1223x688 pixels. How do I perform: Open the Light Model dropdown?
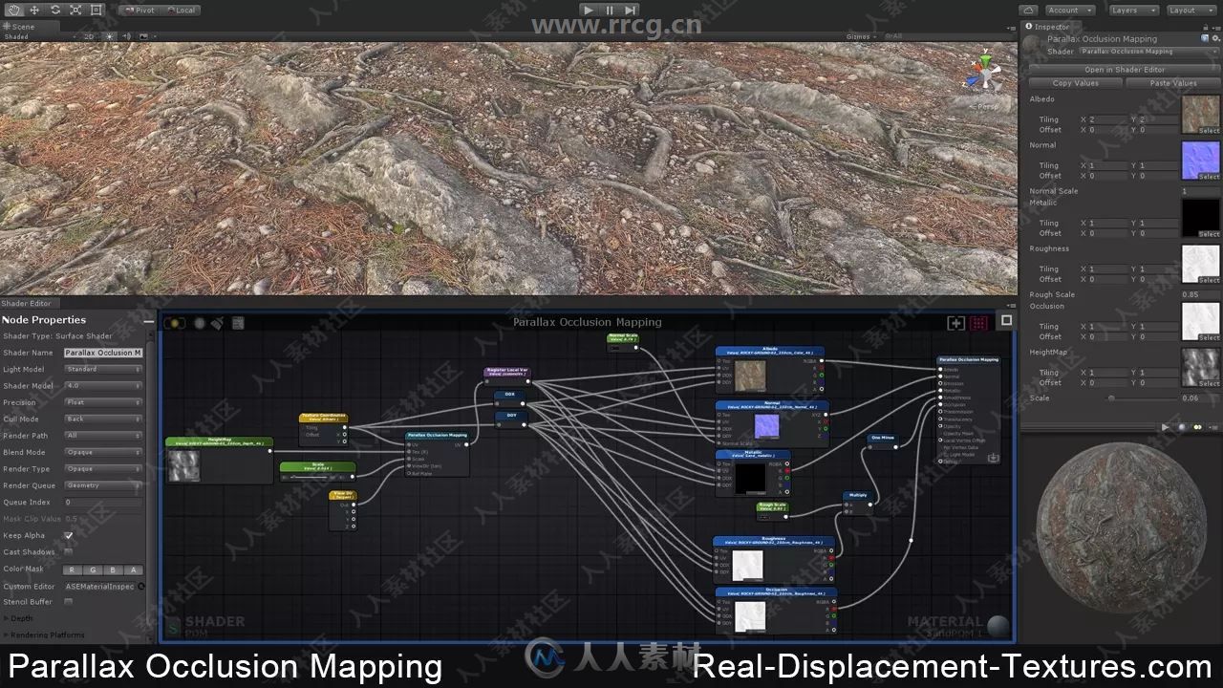103,369
